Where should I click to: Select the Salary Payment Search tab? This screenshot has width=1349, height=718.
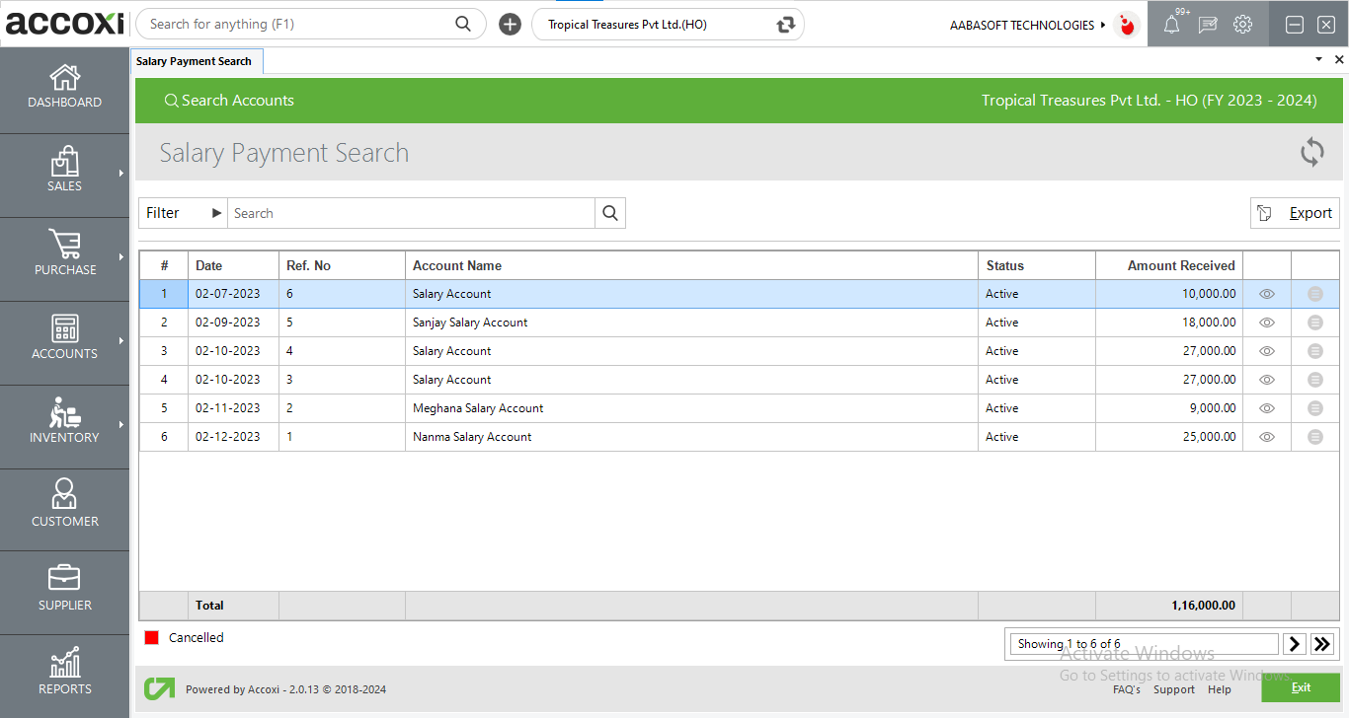[x=197, y=60]
